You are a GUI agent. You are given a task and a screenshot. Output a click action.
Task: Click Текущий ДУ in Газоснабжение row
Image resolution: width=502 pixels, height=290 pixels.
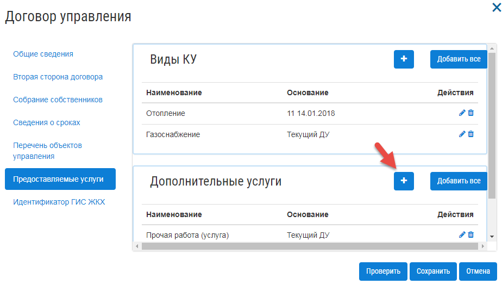(x=308, y=134)
